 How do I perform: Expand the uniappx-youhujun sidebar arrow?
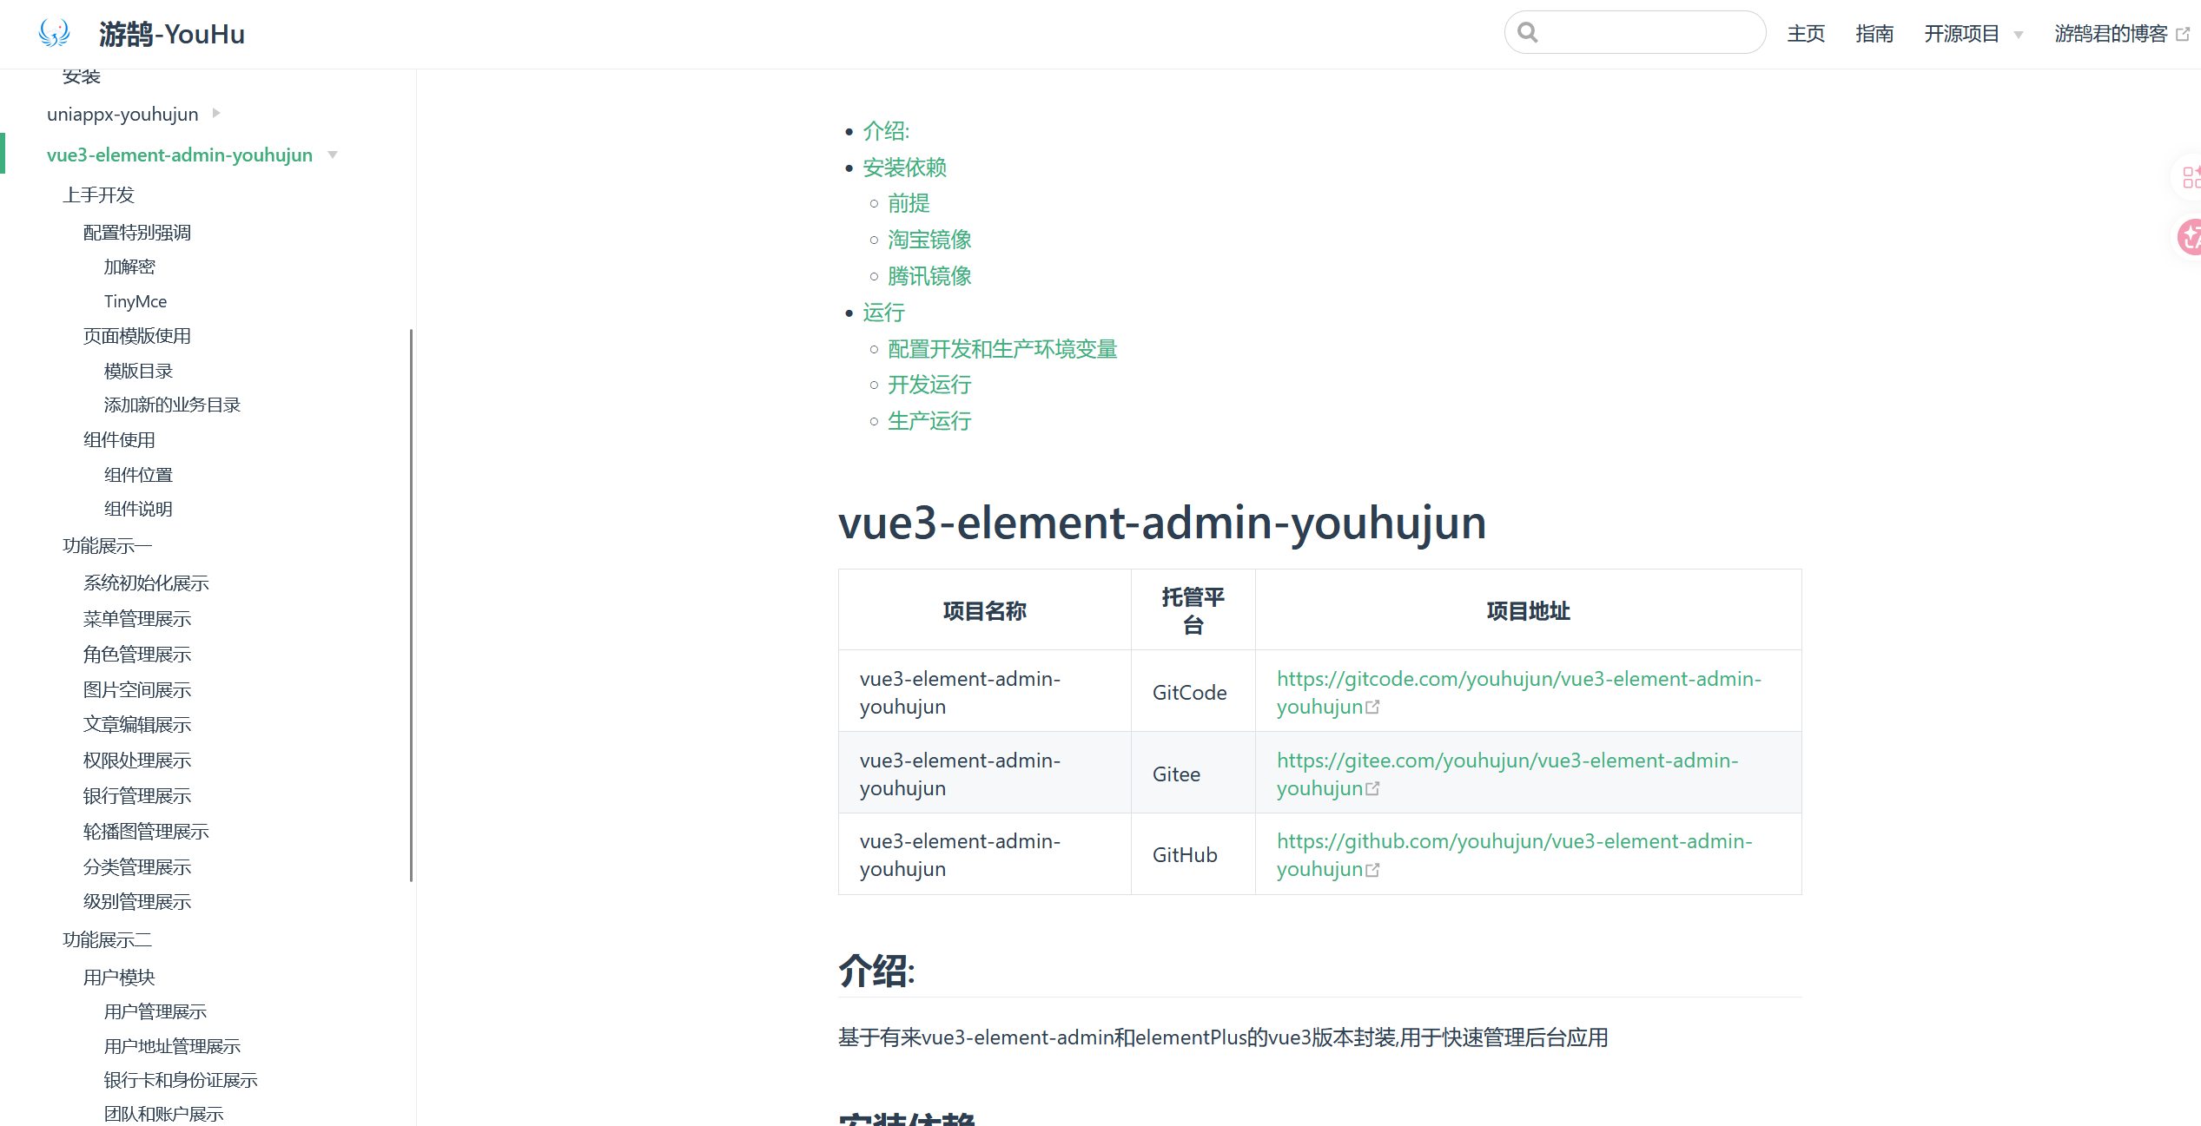pos(216,113)
